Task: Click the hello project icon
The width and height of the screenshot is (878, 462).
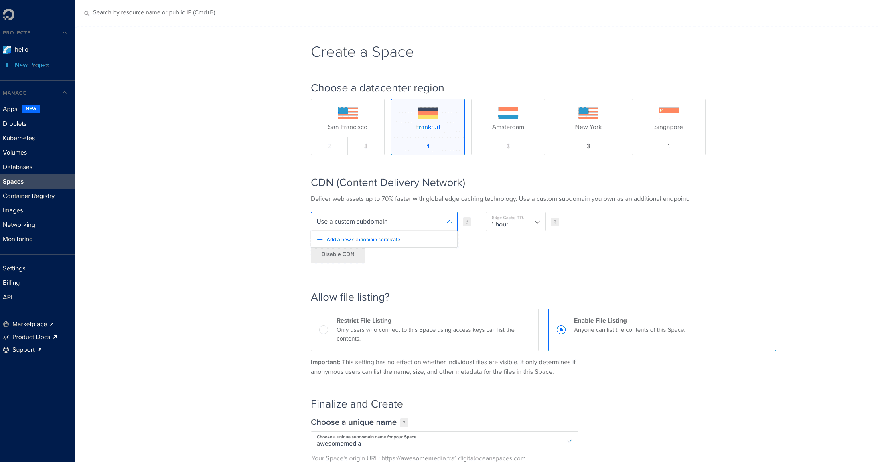Action: (7, 50)
